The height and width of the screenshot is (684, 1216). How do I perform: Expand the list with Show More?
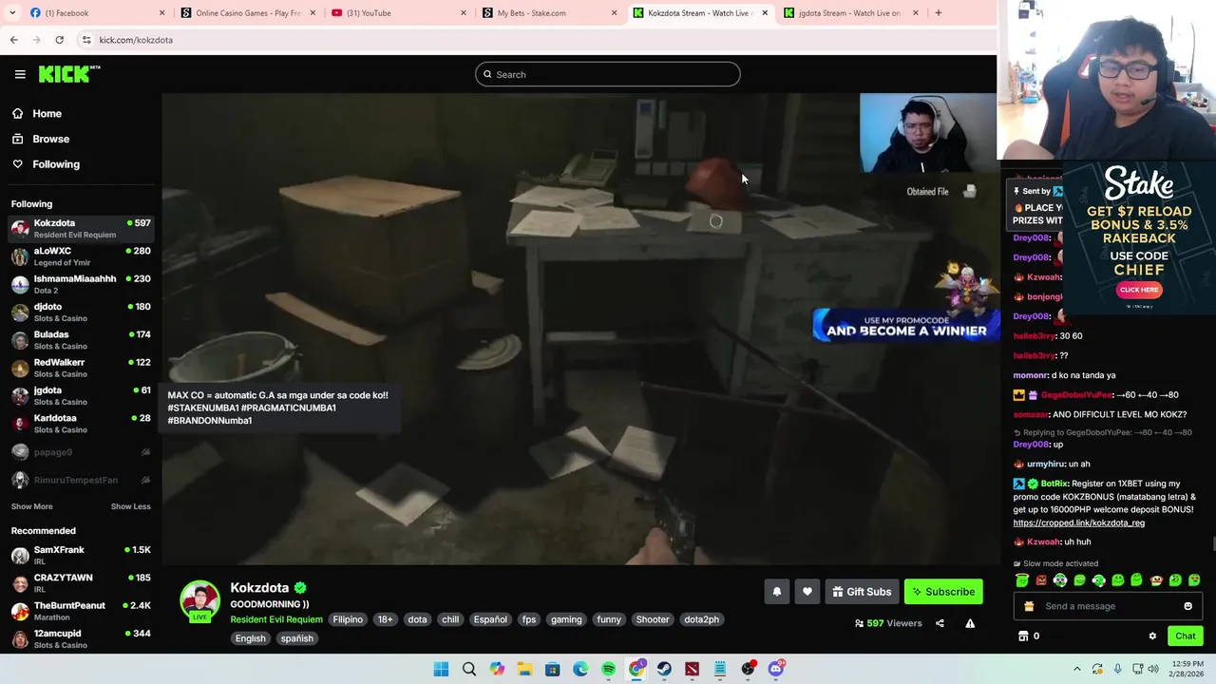[x=32, y=506]
